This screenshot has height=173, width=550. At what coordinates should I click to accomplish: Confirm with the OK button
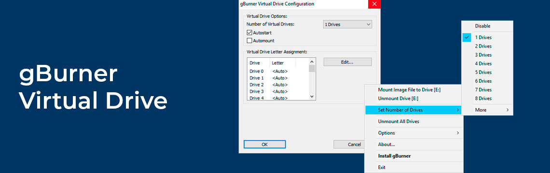point(264,144)
